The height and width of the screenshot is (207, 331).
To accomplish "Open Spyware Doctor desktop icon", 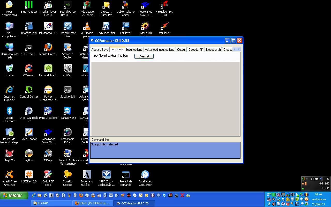I will (67, 51).
